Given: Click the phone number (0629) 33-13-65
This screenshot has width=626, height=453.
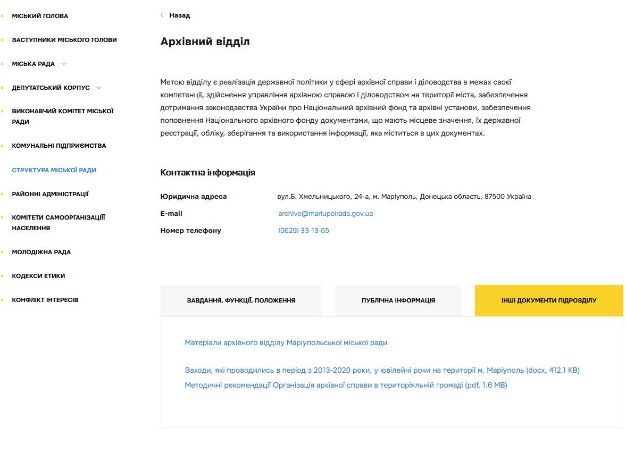Looking at the screenshot, I should (304, 231).
